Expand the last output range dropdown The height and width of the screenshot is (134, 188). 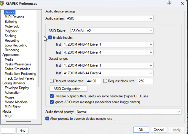pyautogui.click(x=108, y=73)
